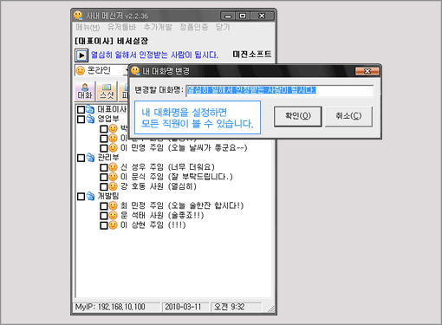
Task: Tick checkbox for 이 상현 주임
Action: pos(104,225)
